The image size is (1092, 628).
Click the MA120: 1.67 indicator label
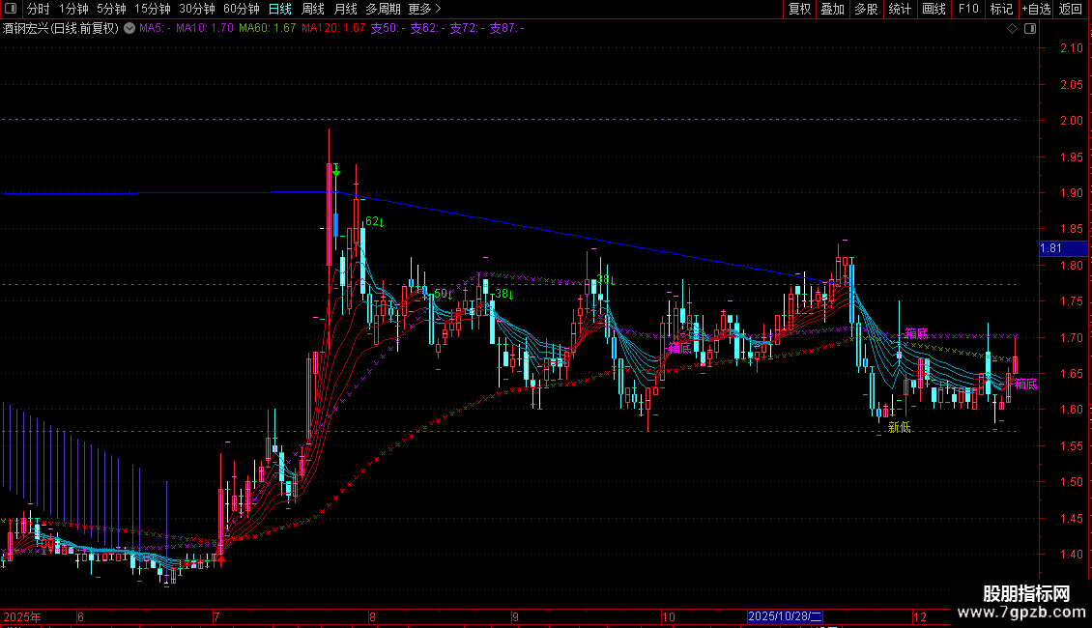tap(332, 29)
